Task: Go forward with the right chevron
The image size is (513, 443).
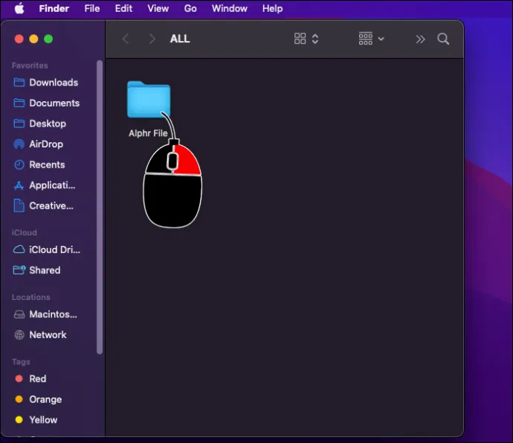Action: 152,39
